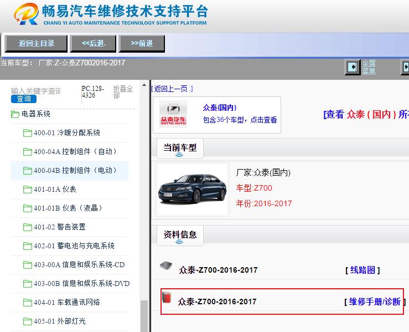409x332 pixels.
Task: Open 403-00A 信息和娱乐系统-CD
Action: tap(79, 264)
